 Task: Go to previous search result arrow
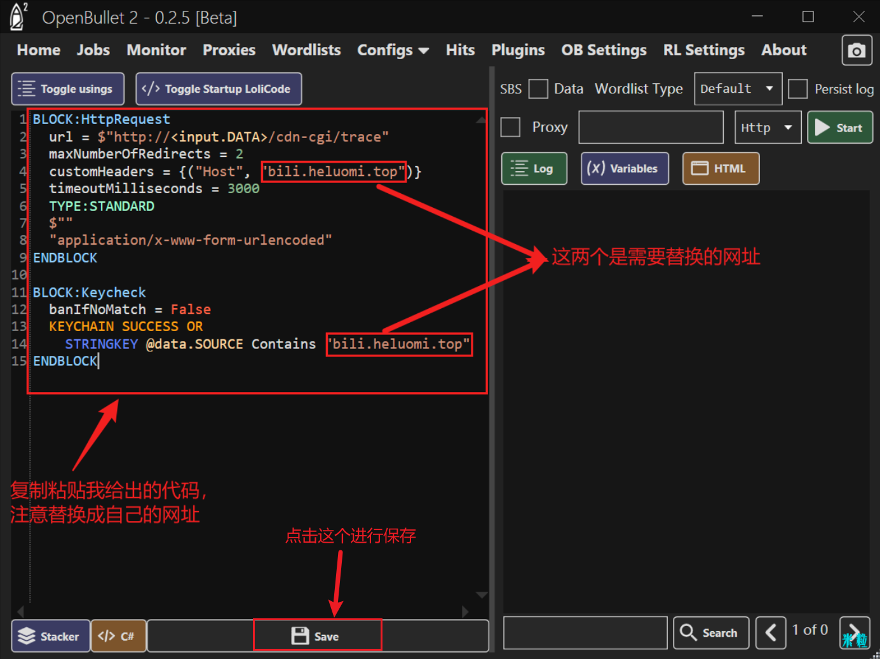[x=770, y=633]
